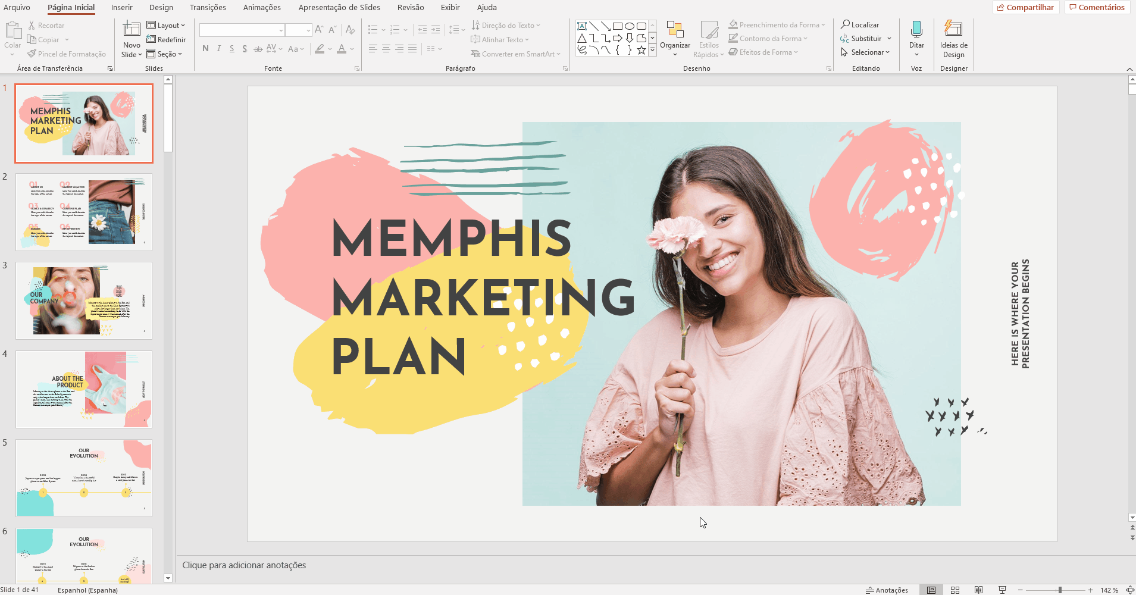1136x595 pixels.
Task: Select the right arrow shape in gallery
Action: [618, 38]
